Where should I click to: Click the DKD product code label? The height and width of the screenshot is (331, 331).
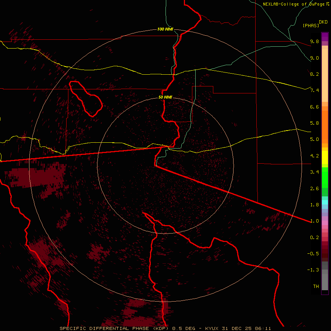(x=323, y=22)
